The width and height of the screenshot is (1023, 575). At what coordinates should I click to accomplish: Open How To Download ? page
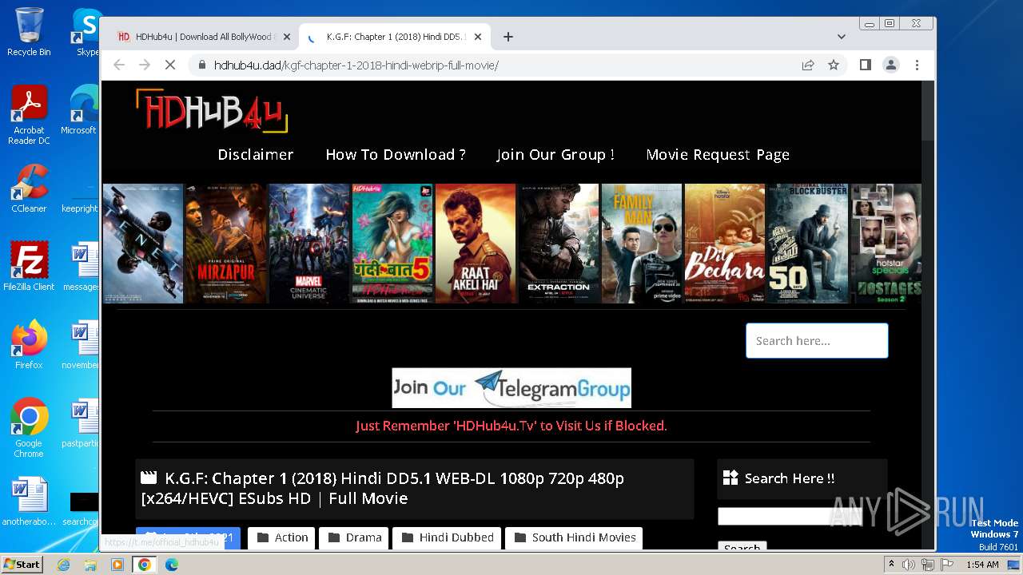396,154
